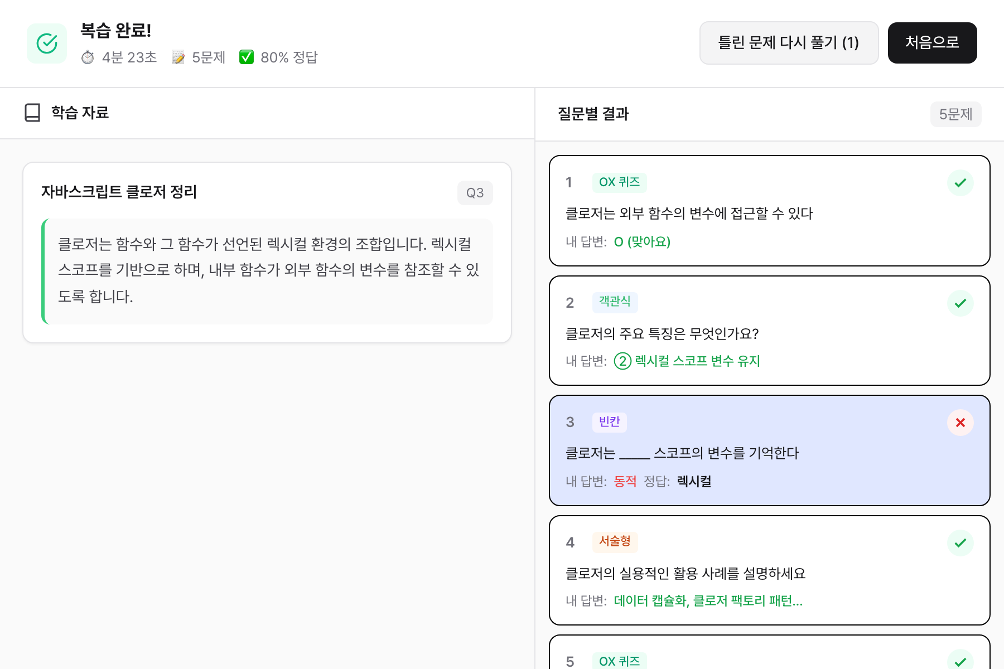The width and height of the screenshot is (1004, 669).
Task: Click the 5문제 count badge in results header
Action: pos(955,114)
